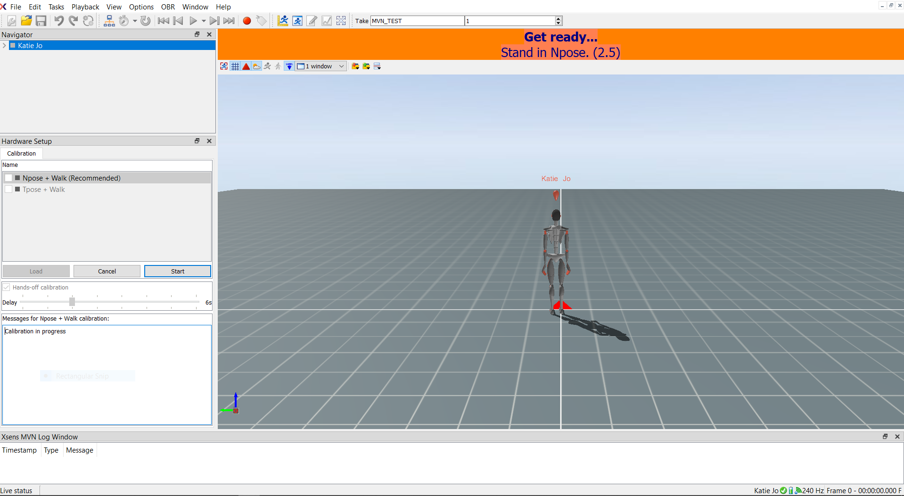Adjust the calibration Delay slider
Image resolution: width=904 pixels, height=496 pixels.
71,302
